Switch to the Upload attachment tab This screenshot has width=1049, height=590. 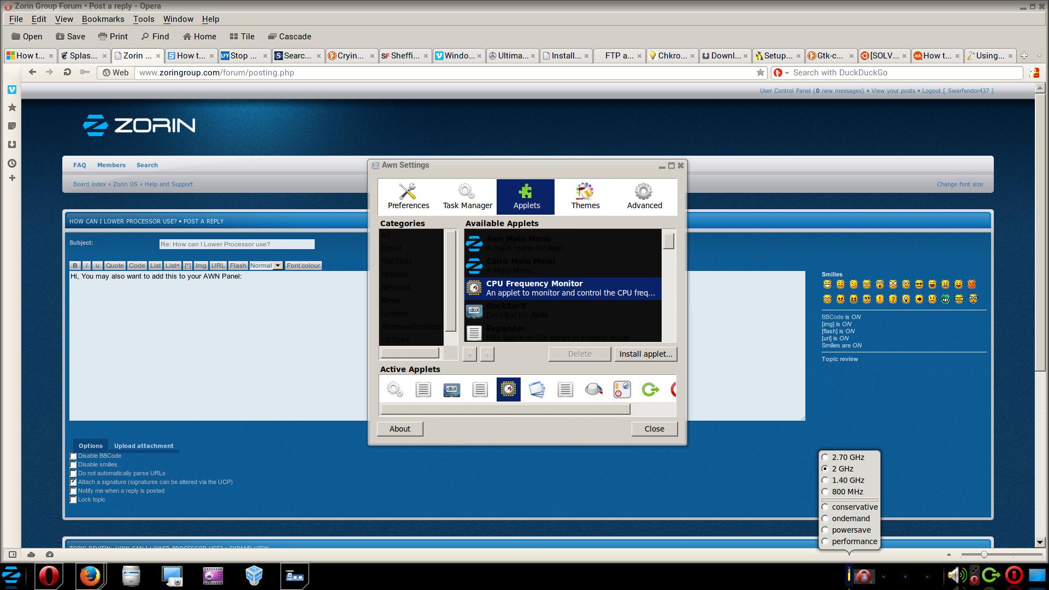(143, 446)
